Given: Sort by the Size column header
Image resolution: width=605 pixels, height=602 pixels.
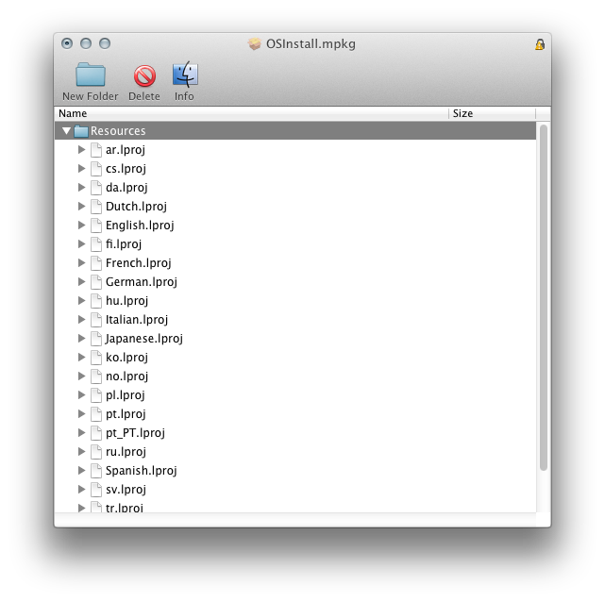Looking at the screenshot, I should click(x=493, y=113).
